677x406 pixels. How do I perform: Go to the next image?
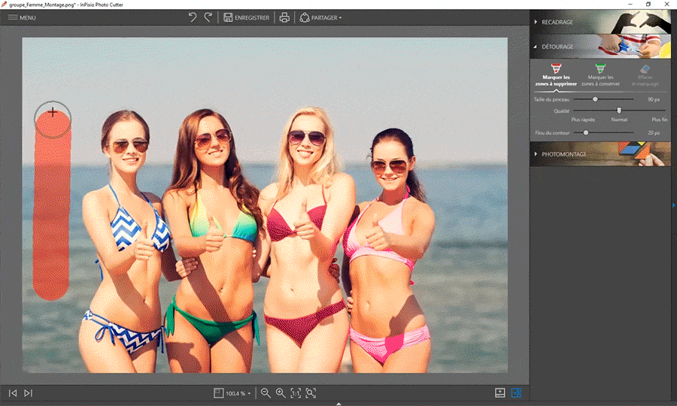[28, 392]
